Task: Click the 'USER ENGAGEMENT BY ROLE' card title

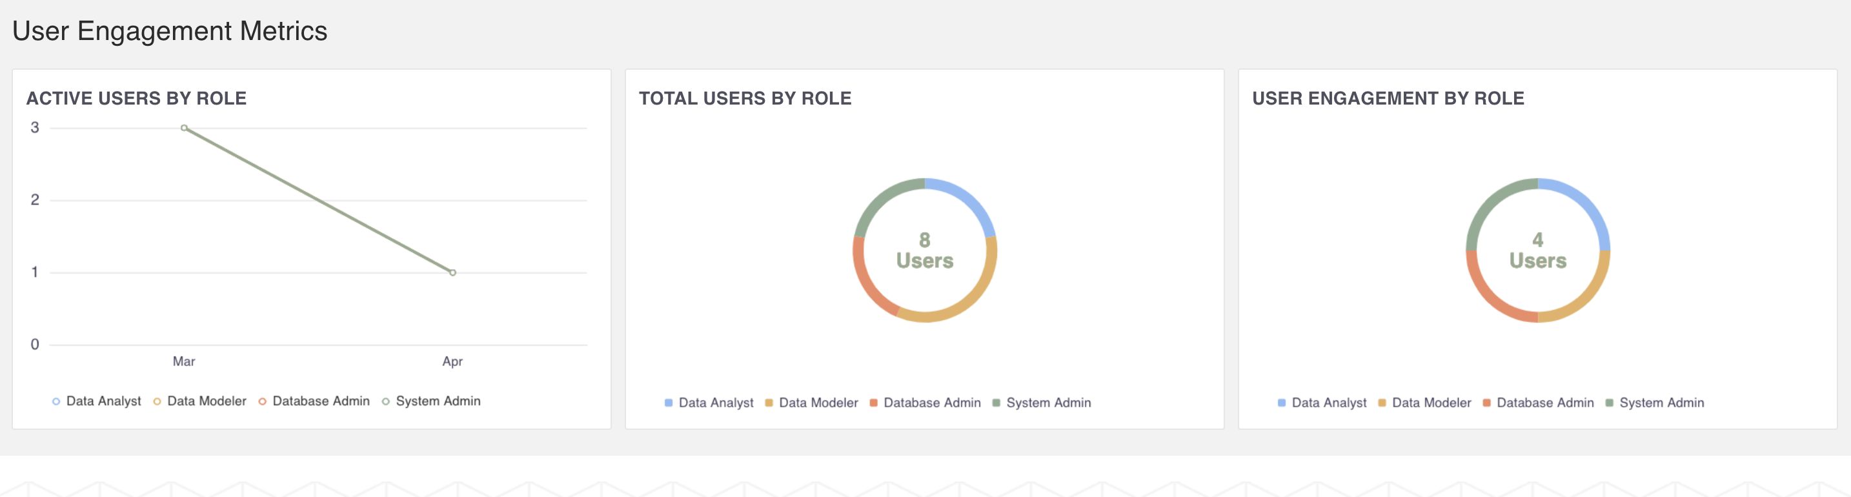Action: point(1388,98)
